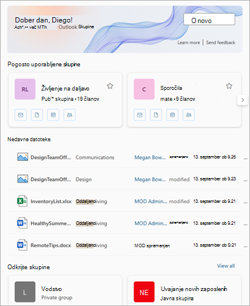
Task: Open email for Življenje na daljavo group
Action: [x=21, y=115]
